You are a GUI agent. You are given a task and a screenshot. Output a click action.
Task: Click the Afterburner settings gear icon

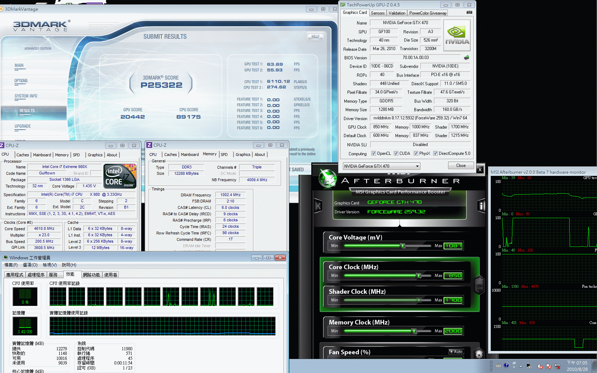tap(479, 354)
